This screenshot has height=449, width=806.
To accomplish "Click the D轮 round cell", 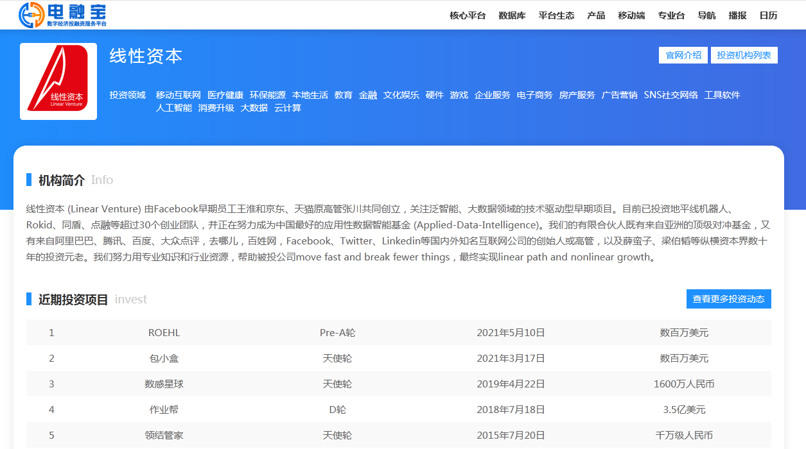I will click(337, 410).
